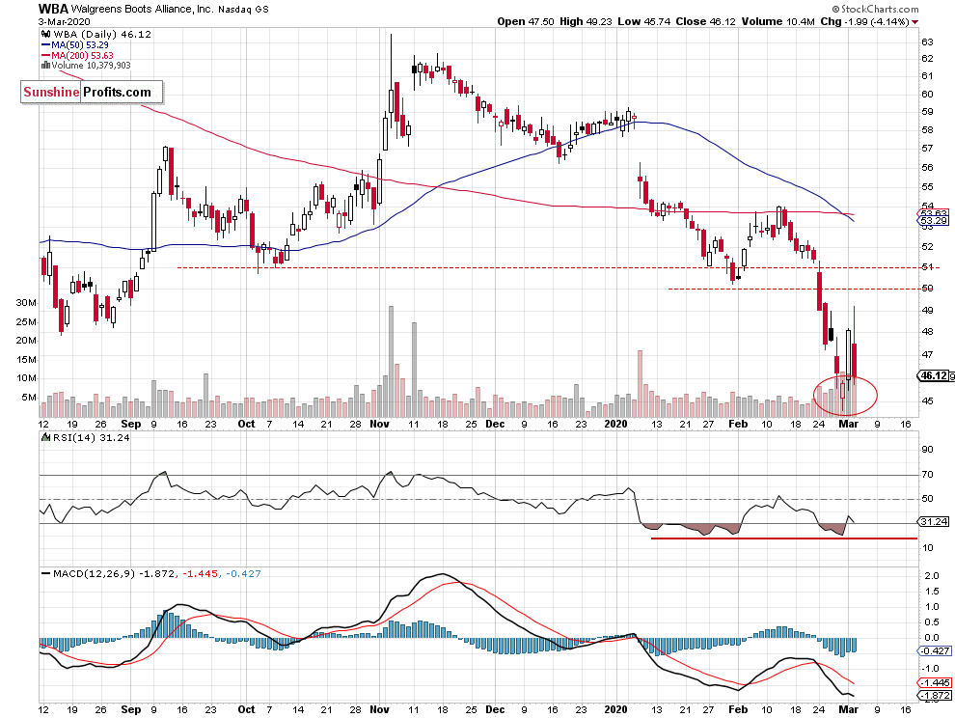Click the Close 46.12 value in the header
This screenshot has height=718, width=955.
point(705,21)
